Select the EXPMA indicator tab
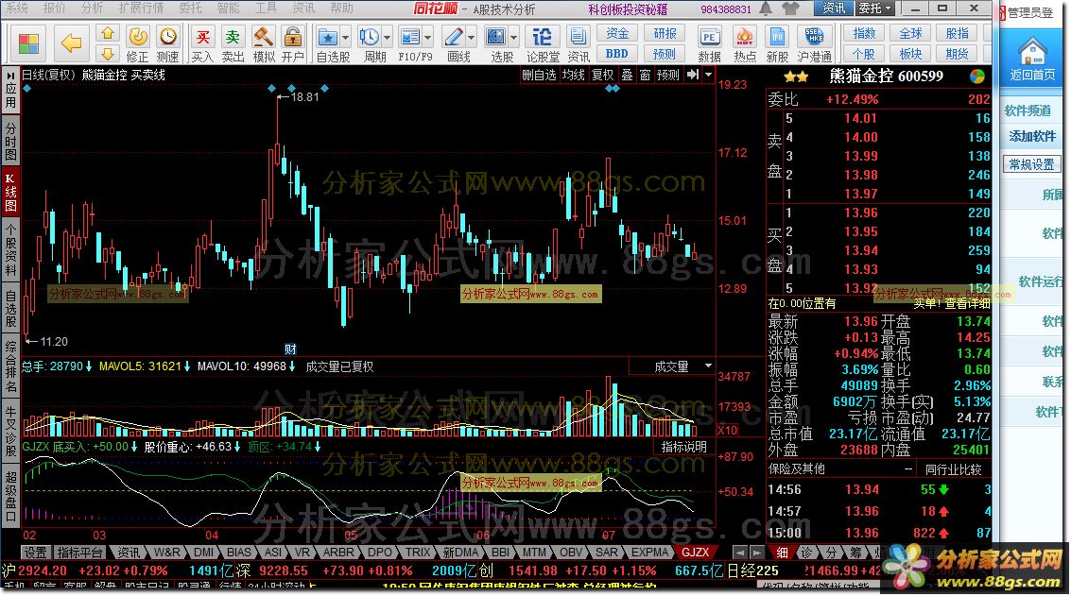This screenshot has height=596, width=1071. click(648, 553)
